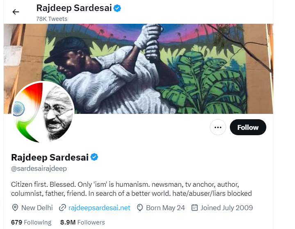Click the calendar joined icon
Image resolution: width=295 pixels, height=229 pixels.
tap(195, 208)
